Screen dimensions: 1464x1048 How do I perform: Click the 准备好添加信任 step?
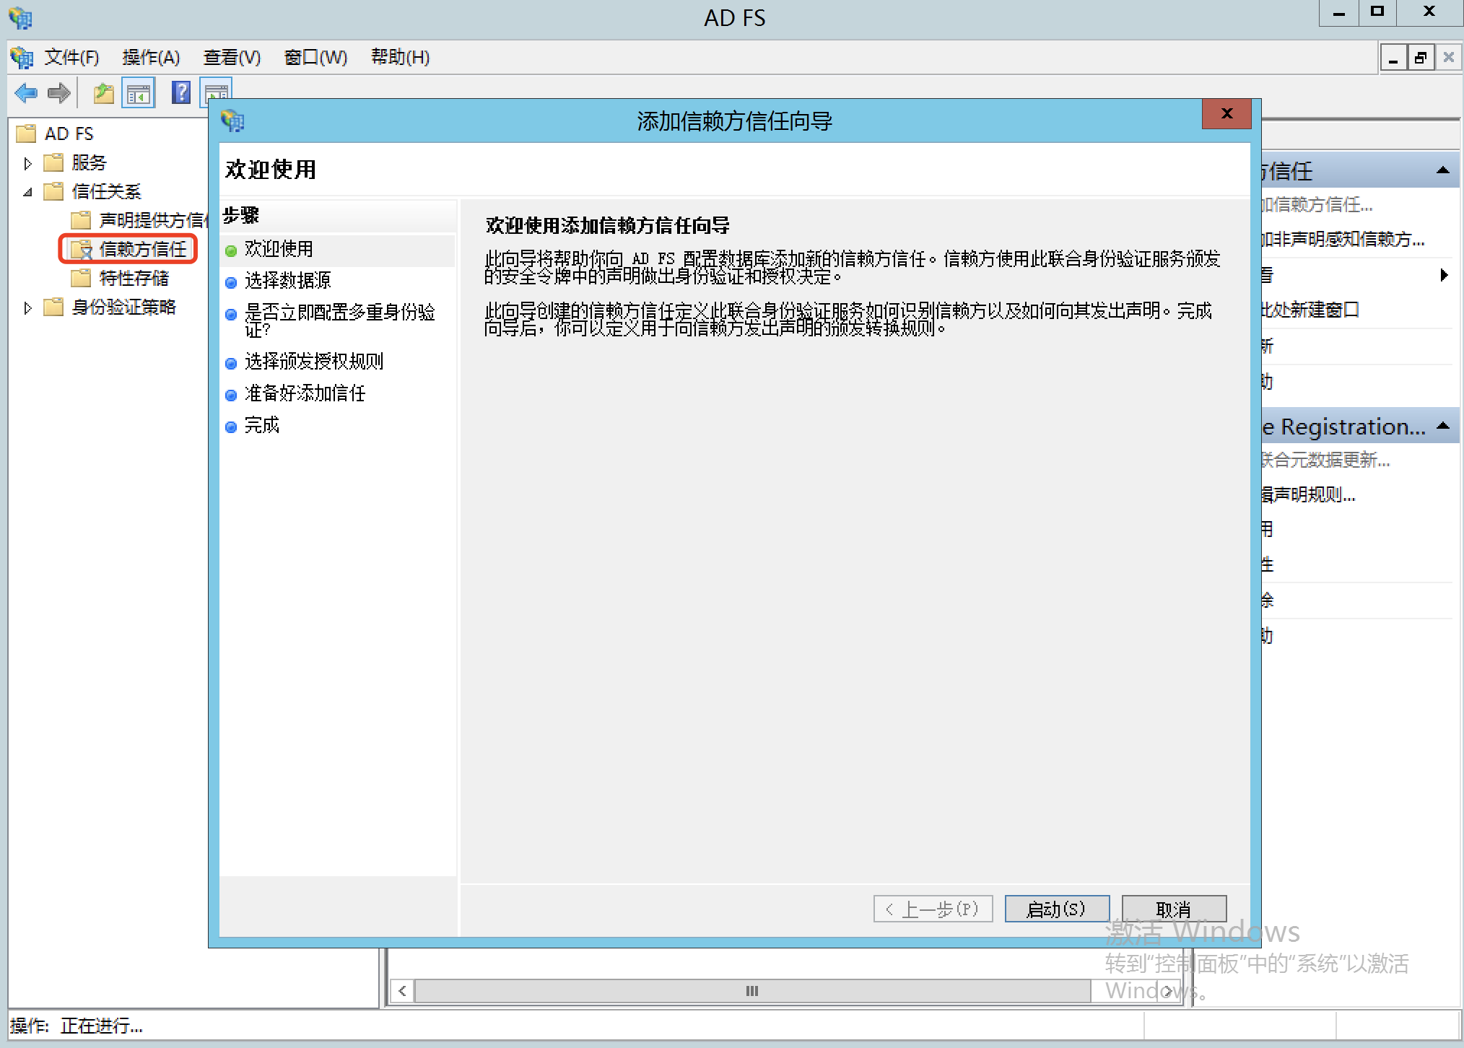pyautogui.click(x=305, y=393)
